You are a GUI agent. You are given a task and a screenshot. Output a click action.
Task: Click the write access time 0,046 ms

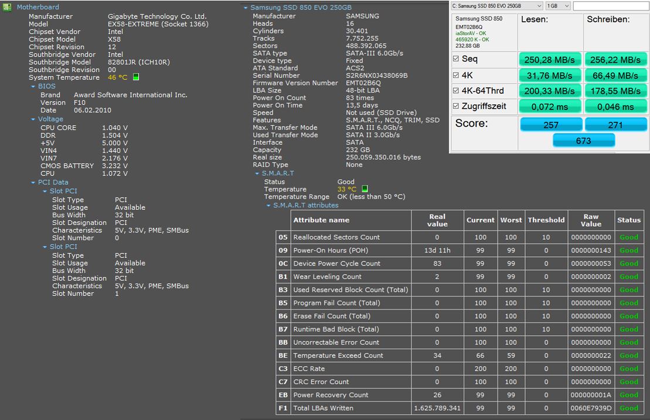pyautogui.click(x=615, y=107)
